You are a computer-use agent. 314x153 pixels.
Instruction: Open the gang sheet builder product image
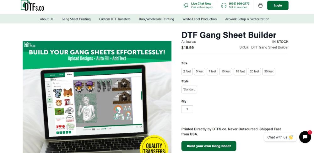(x=97, y=97)
